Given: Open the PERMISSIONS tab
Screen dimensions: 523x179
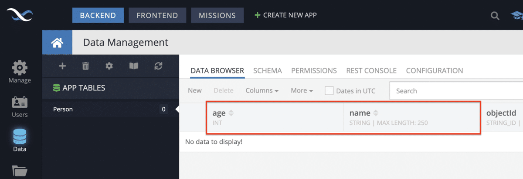Looking at the screenshot, I should tap(314, 70).
